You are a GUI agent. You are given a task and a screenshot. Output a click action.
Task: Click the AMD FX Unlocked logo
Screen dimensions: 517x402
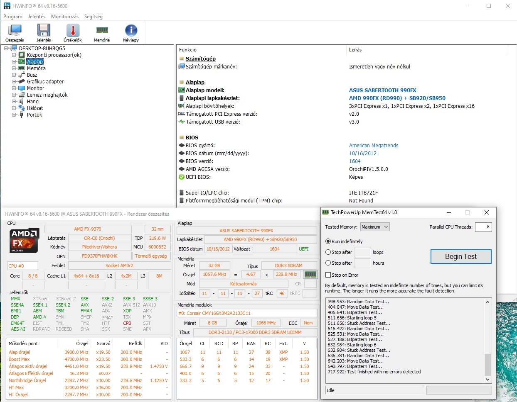[25, 240]
